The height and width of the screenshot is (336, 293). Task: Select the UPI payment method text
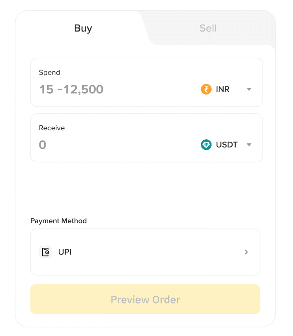[65, 252]
